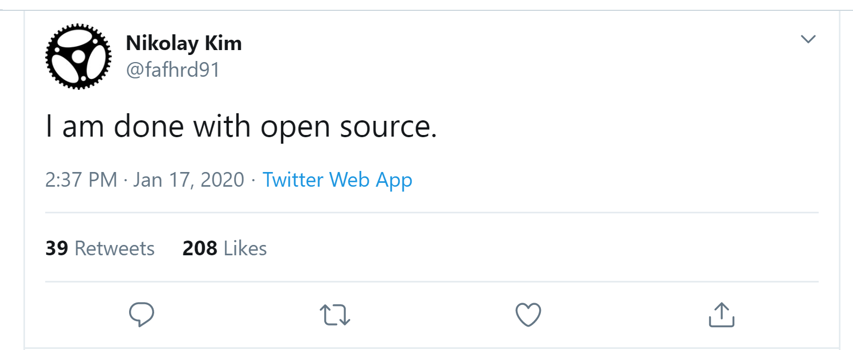Toggle the reply composer open
853x350 pixels.
click(142, 314)
